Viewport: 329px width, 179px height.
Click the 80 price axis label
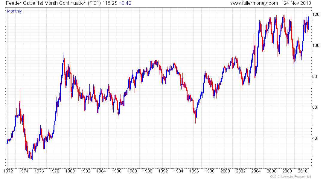(x=315, y=76)
